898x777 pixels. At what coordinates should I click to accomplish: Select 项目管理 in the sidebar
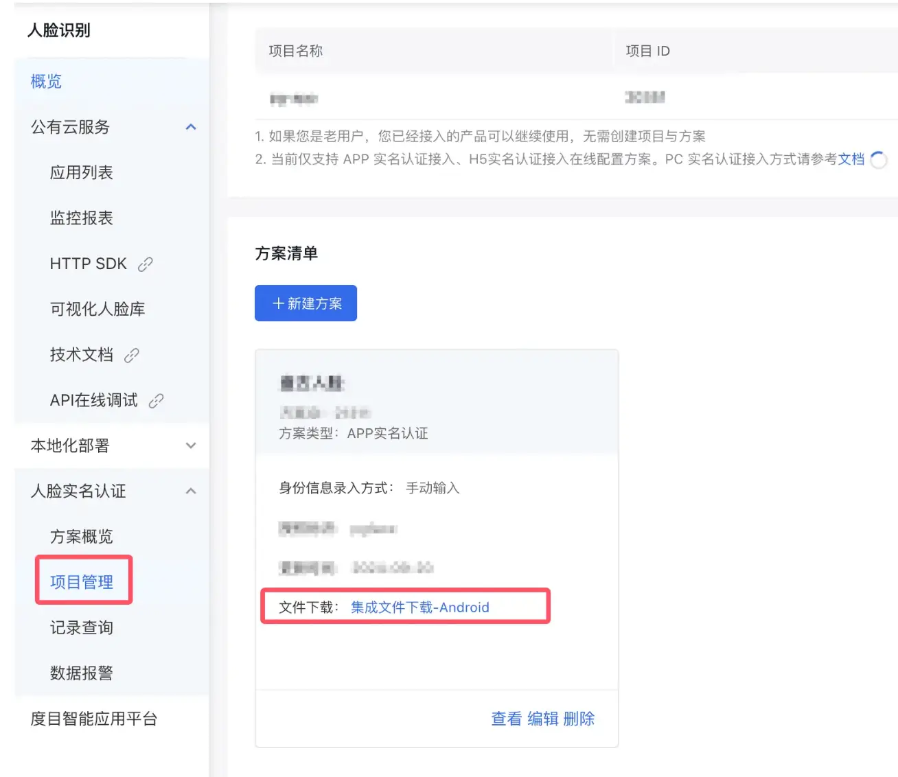(x=82, y=582)
